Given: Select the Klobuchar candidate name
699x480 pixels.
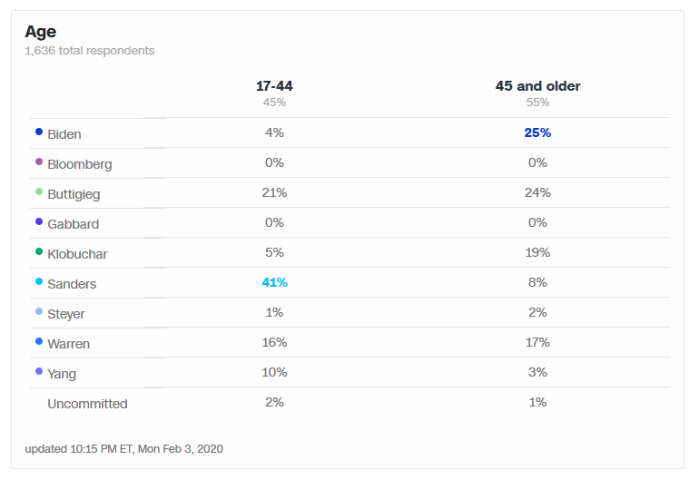Looking at the screenshot, I should (77, 254).
